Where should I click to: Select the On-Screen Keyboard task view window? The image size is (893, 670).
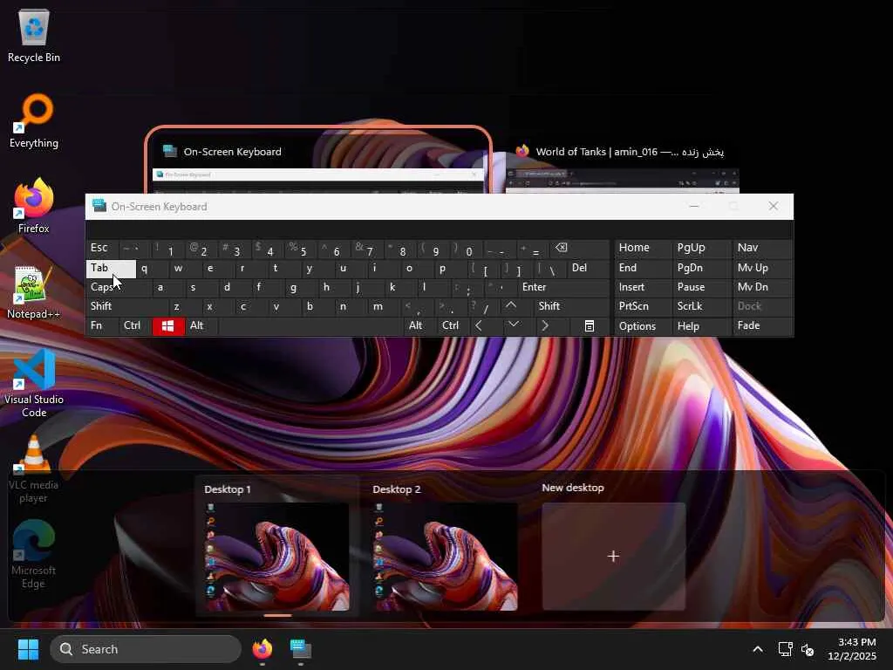pos(318,161)
